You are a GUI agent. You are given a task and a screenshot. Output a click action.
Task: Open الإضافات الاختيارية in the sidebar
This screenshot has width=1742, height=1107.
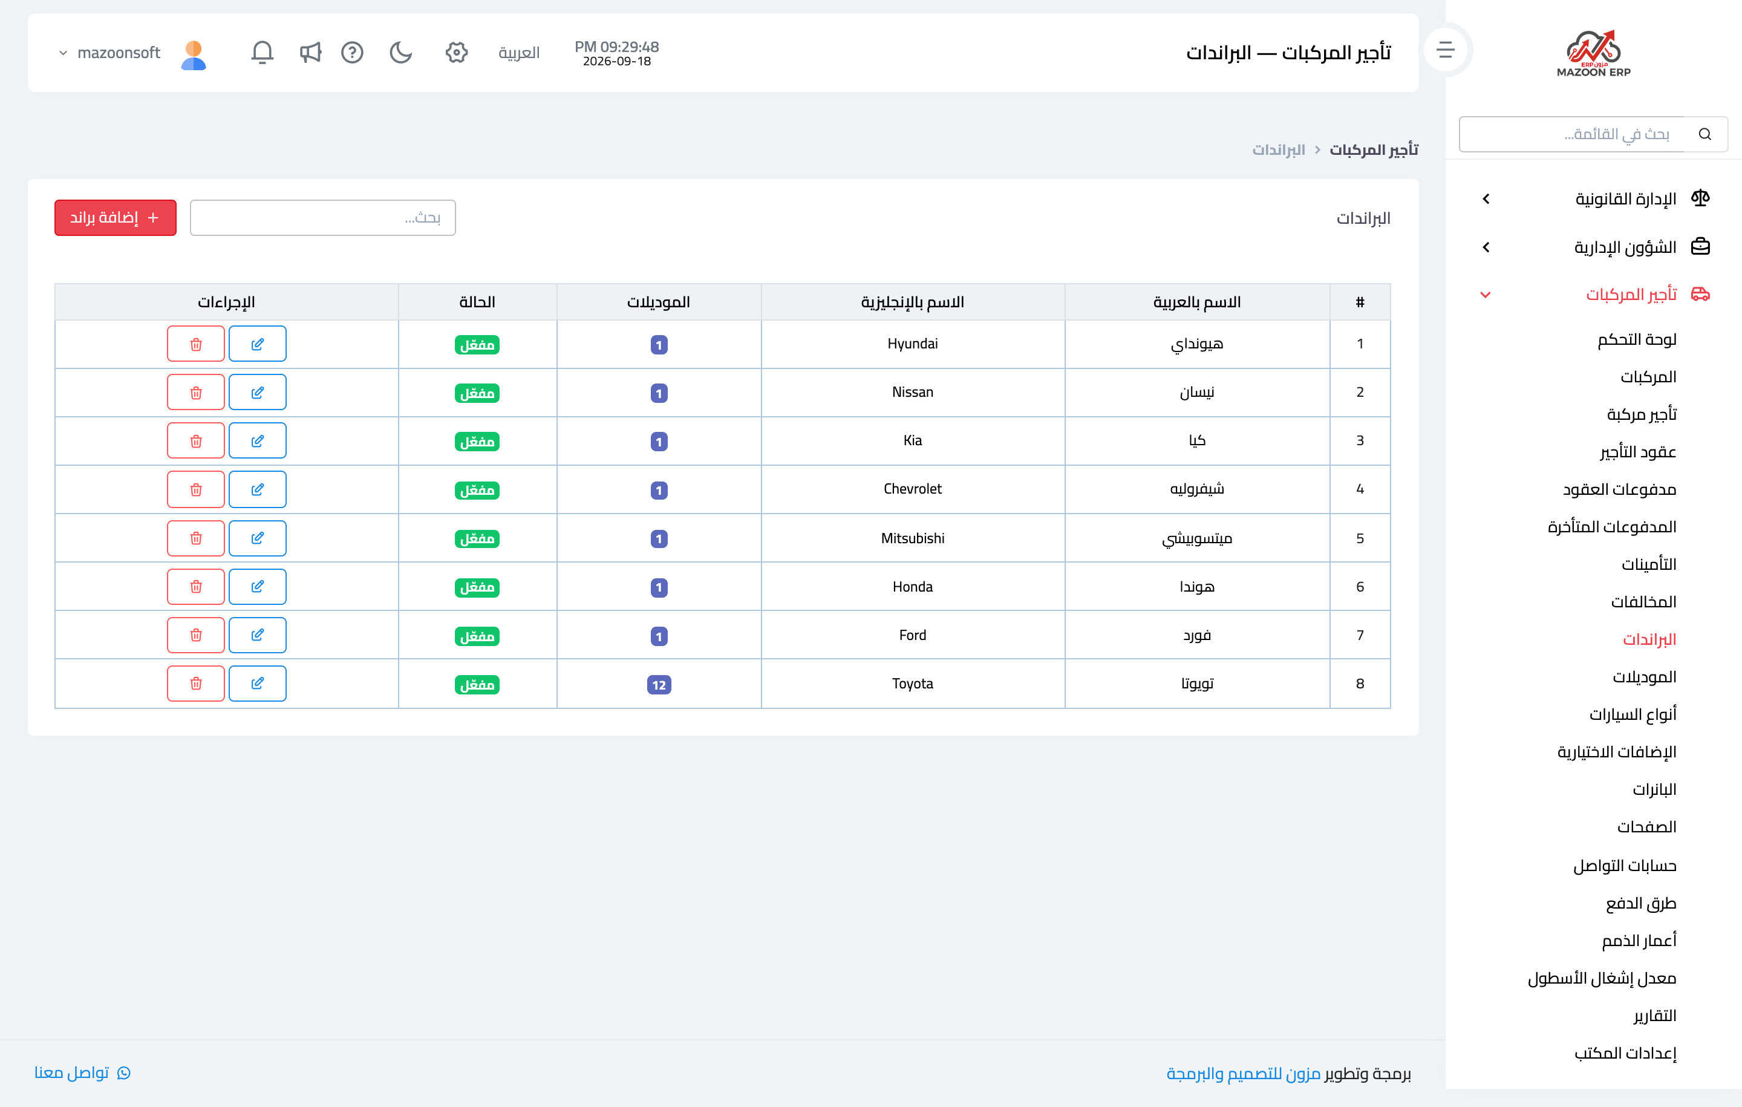[1617, 753]
